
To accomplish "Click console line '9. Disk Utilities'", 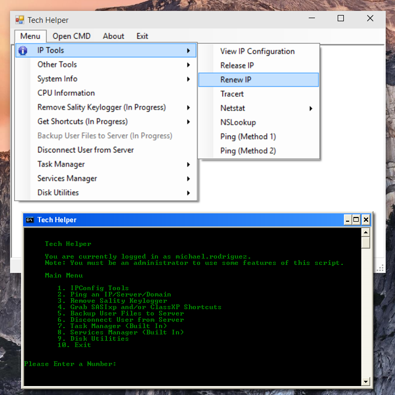I will pos(93,339).
